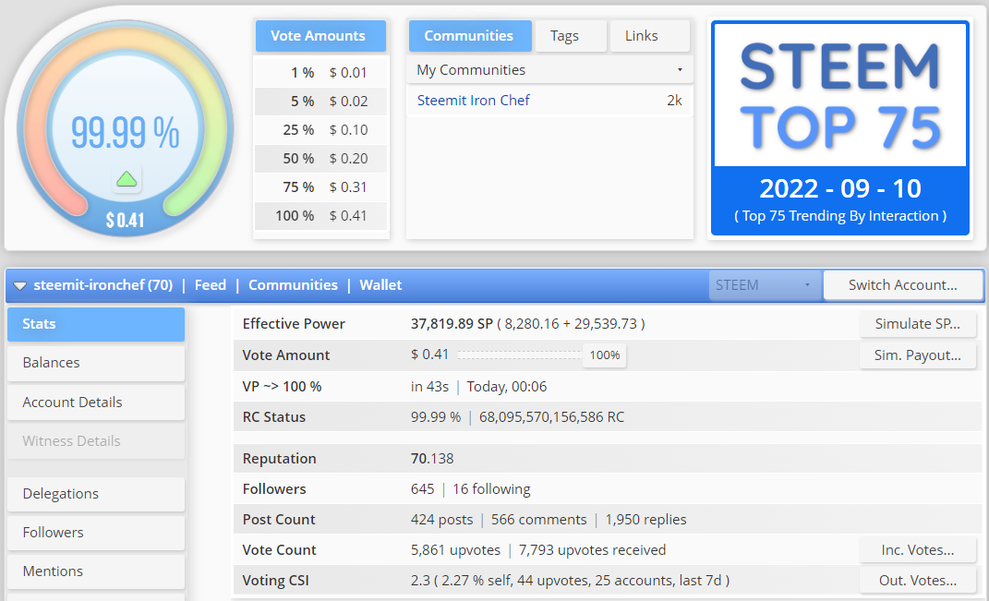Open the Steem Top 75 banner

(840, 128)
